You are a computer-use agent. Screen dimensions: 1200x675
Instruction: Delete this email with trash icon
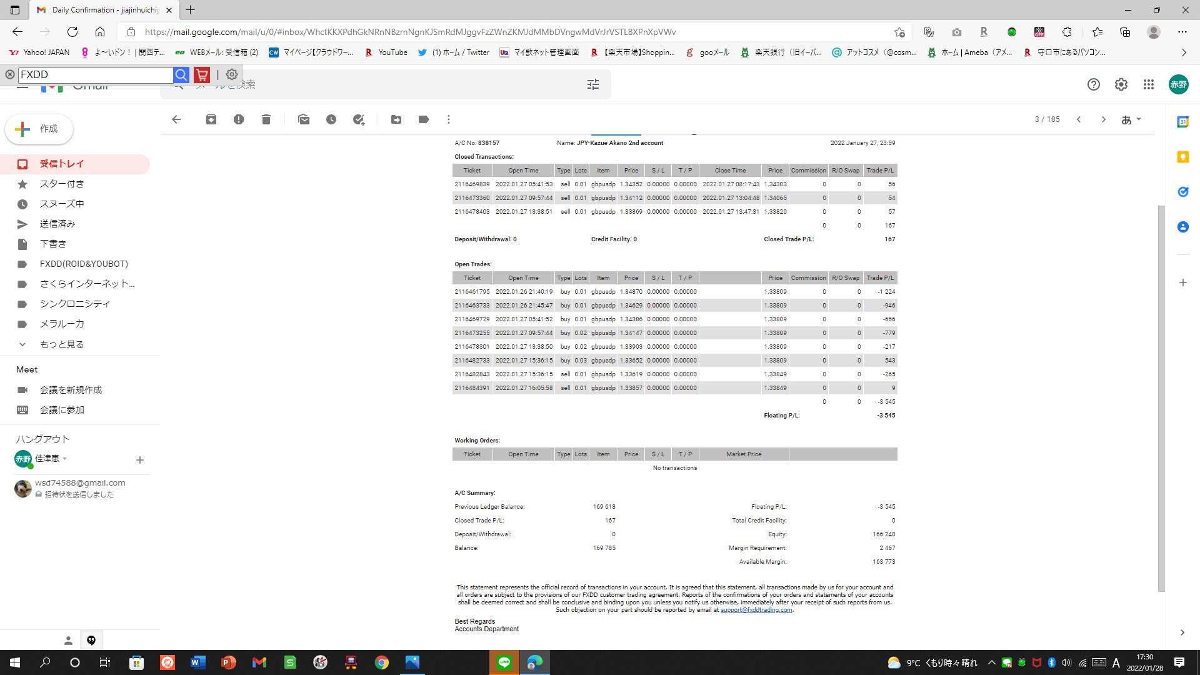click(x=266, y=119)
